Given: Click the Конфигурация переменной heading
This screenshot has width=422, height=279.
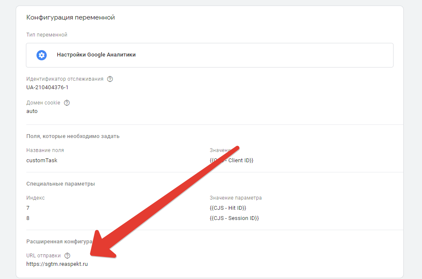Looking at the screenshot, I should click(70, 17).
